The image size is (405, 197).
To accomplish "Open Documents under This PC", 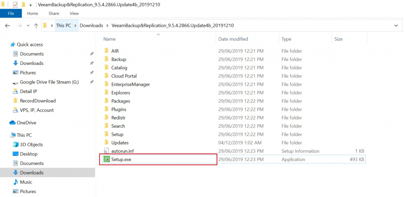I will (x=32, y=163).
